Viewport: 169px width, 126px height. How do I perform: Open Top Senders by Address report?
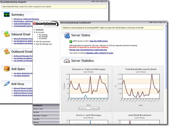pyautogui.click(x=23, y=58)
